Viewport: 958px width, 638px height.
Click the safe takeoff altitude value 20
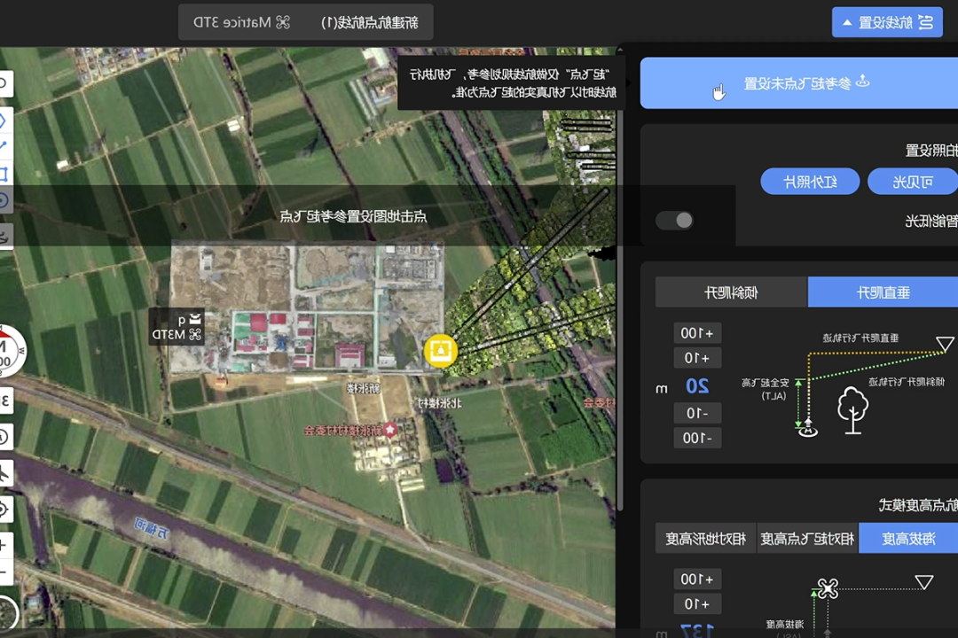pos(698,385)
